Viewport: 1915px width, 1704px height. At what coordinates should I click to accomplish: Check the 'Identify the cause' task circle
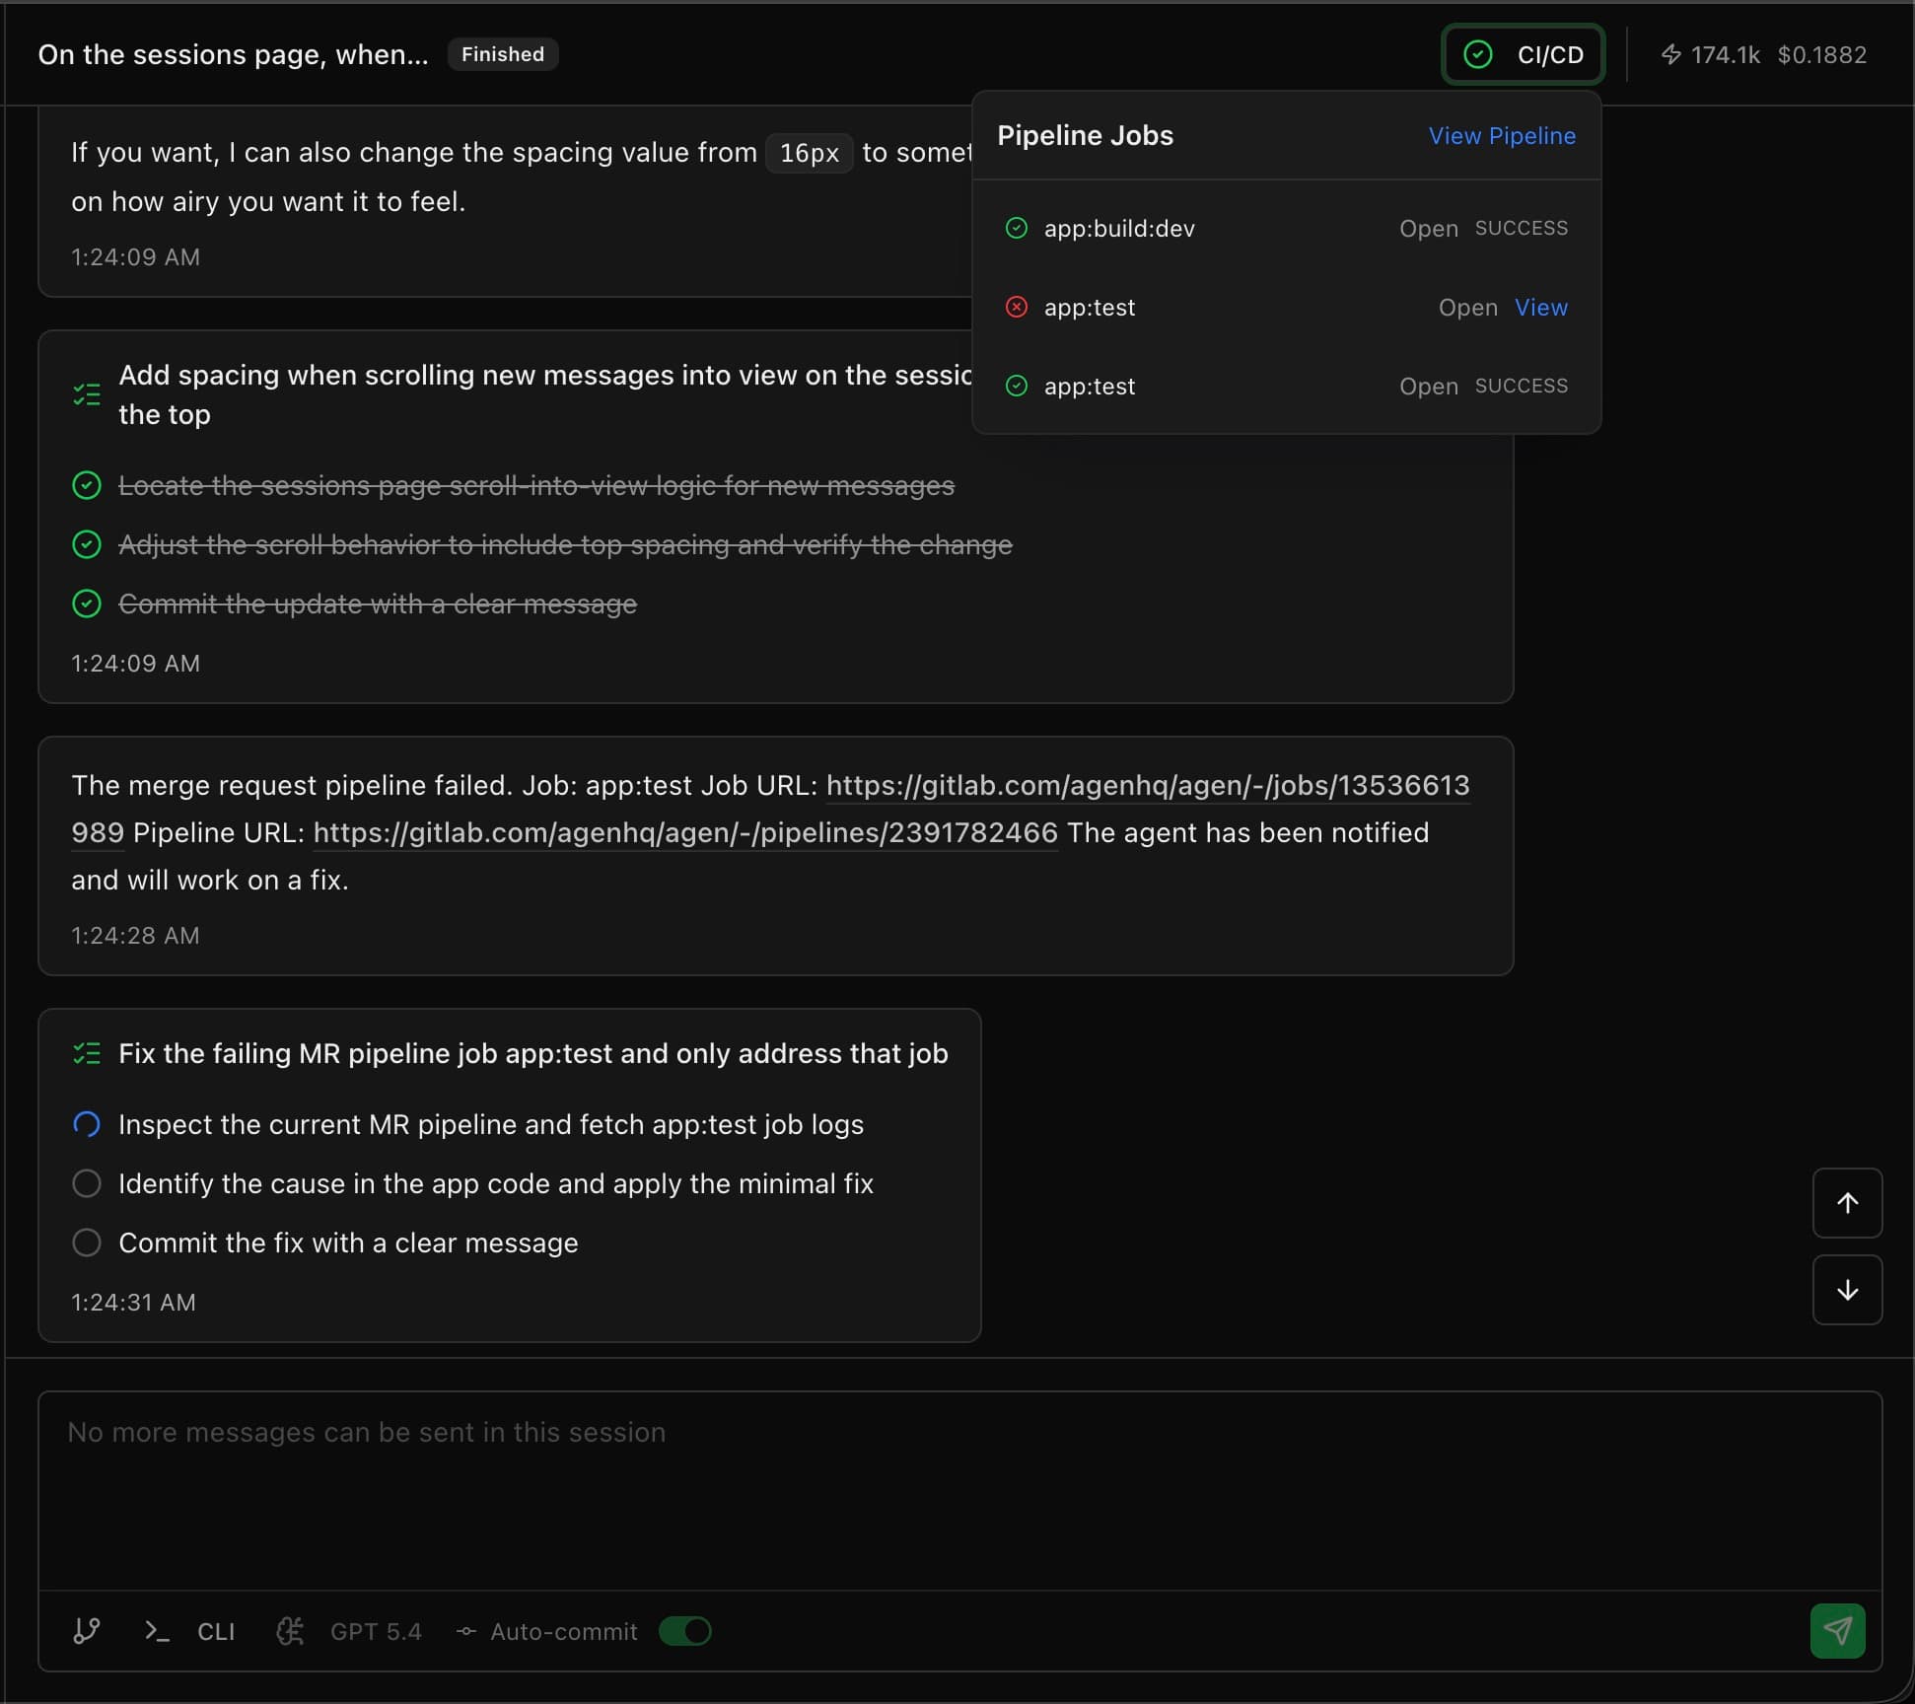click(x=87, y=1183)
